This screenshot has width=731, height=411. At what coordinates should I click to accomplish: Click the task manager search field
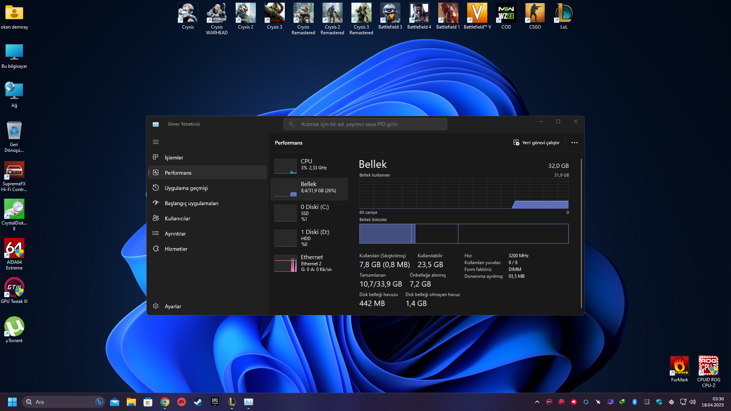click(x=365, y=124)
